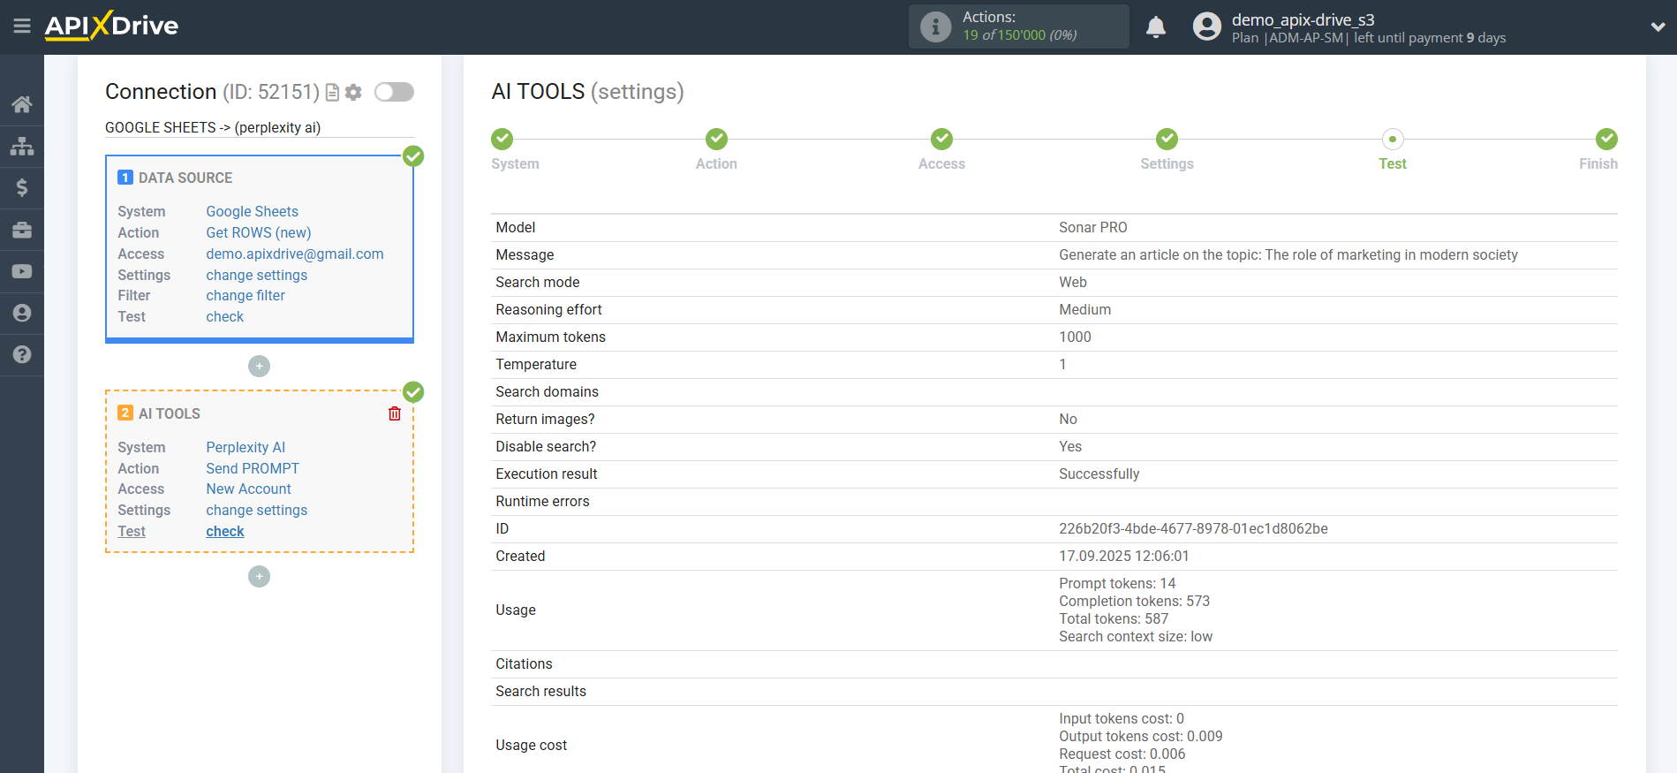Go to the Access step

click(941, 139)
